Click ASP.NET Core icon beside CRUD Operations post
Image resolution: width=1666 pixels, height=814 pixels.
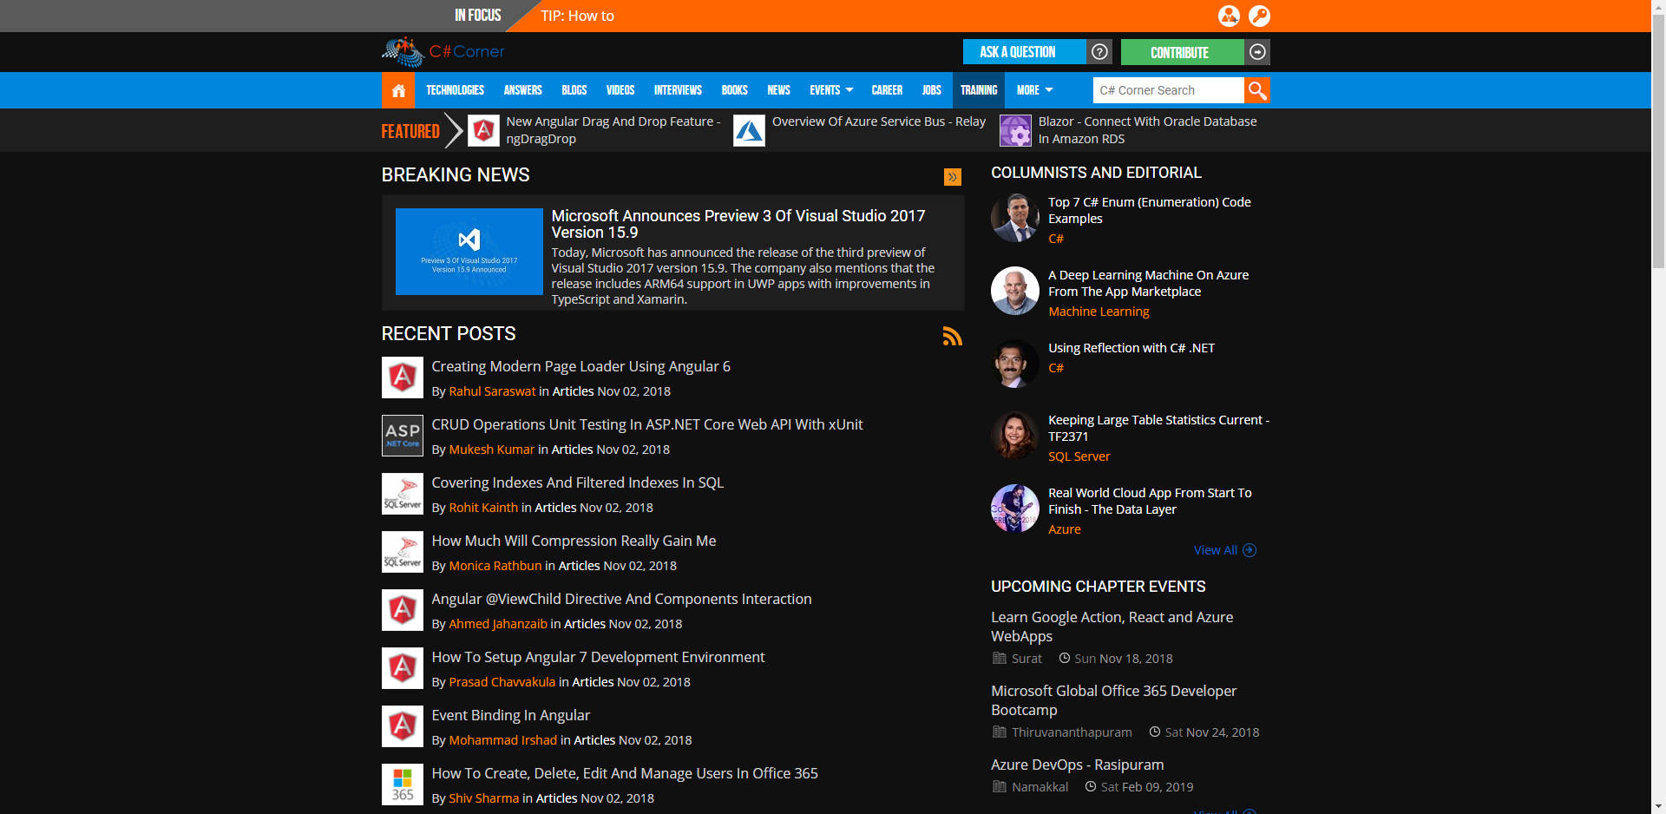point(403,436)
